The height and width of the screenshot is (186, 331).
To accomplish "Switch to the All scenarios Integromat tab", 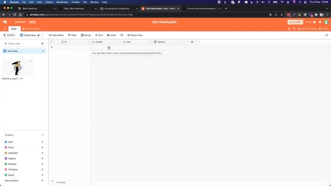I will 118,9.
